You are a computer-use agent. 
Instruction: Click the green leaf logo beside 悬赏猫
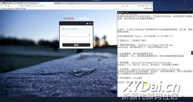[65, 18]
